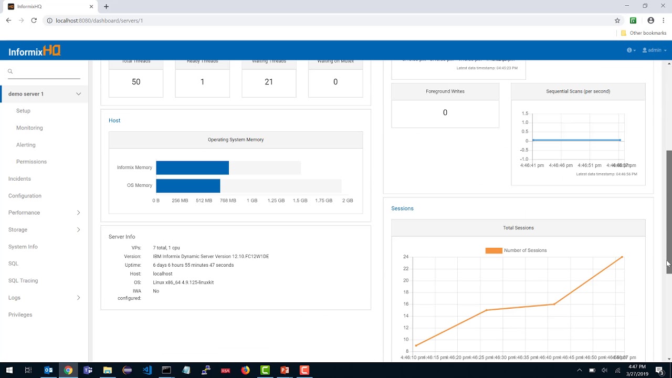Image resolution: width=672 pixels, height=378 pixels.
Task: Open the info icon menu in header
Action: pos(631,50)
